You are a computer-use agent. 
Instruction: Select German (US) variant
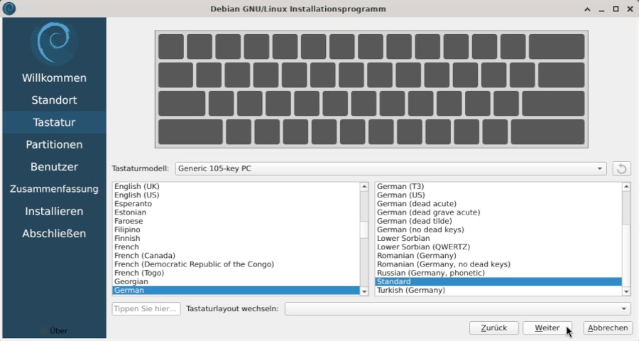click(x=498, y=195)
